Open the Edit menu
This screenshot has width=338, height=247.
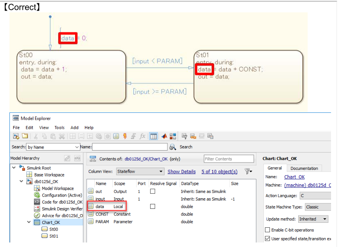29,128
